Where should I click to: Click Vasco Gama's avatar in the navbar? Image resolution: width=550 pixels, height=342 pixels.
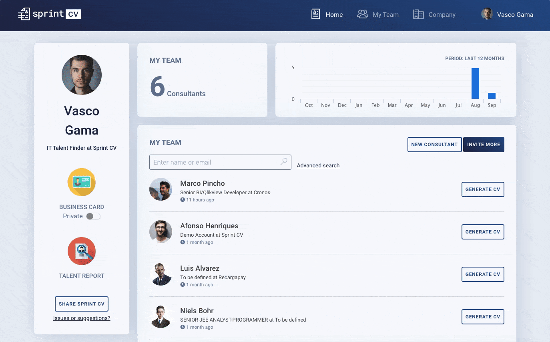pyautogui.click(x=487, y=13)
